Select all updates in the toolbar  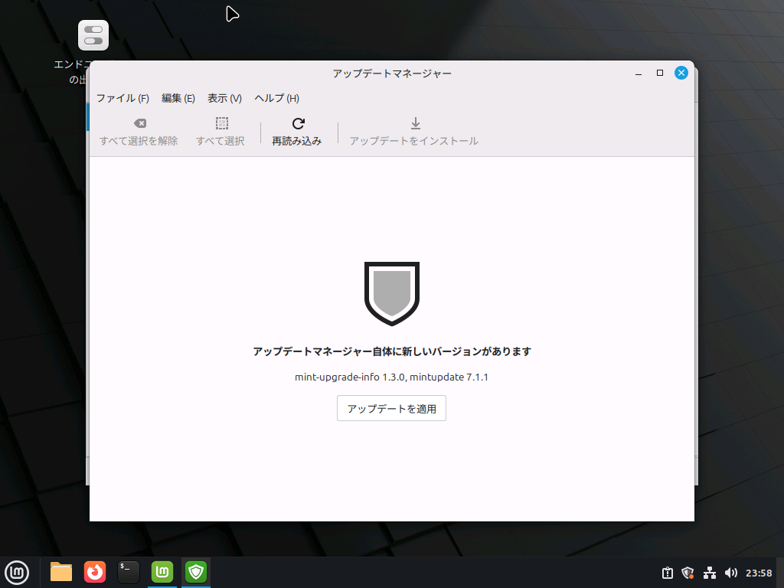[220, 130]
